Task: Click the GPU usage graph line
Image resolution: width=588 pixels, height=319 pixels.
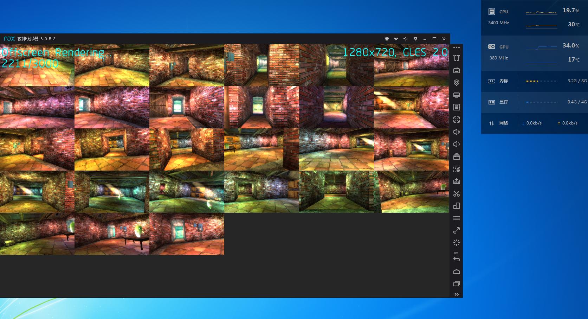Action: (x=541, y=47)
